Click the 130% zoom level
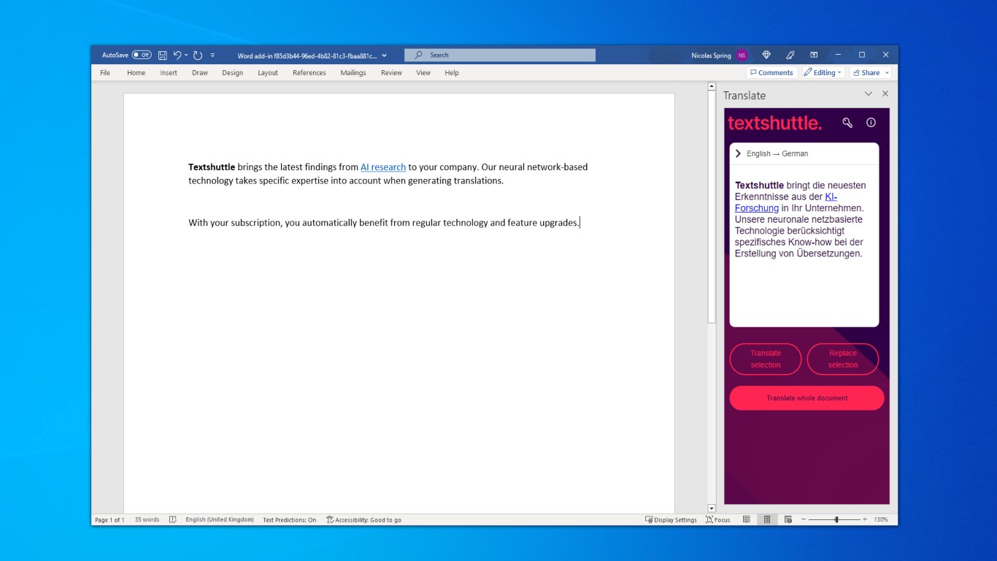997x561 pixels. click(x=881, y=519)
